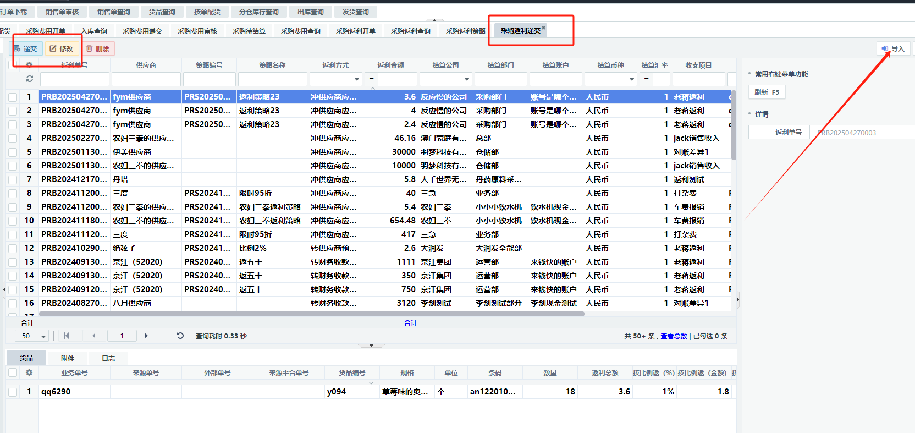
Task: Expand the page size 50 dropdown
Action: coord(43,336)
